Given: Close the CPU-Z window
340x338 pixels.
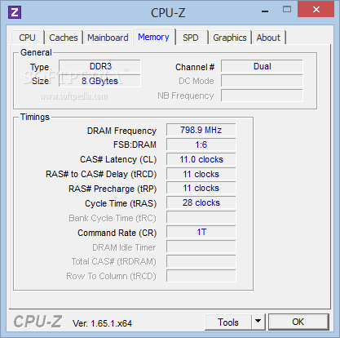Looking at the screenshot, I should pyautogui.click(x=316, y=9).
